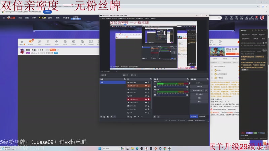This screenshot has width=269, height=151.
Task: Open advanced audio properties in mixer footer
Action: pyautogui.click(x=155, y=117)
